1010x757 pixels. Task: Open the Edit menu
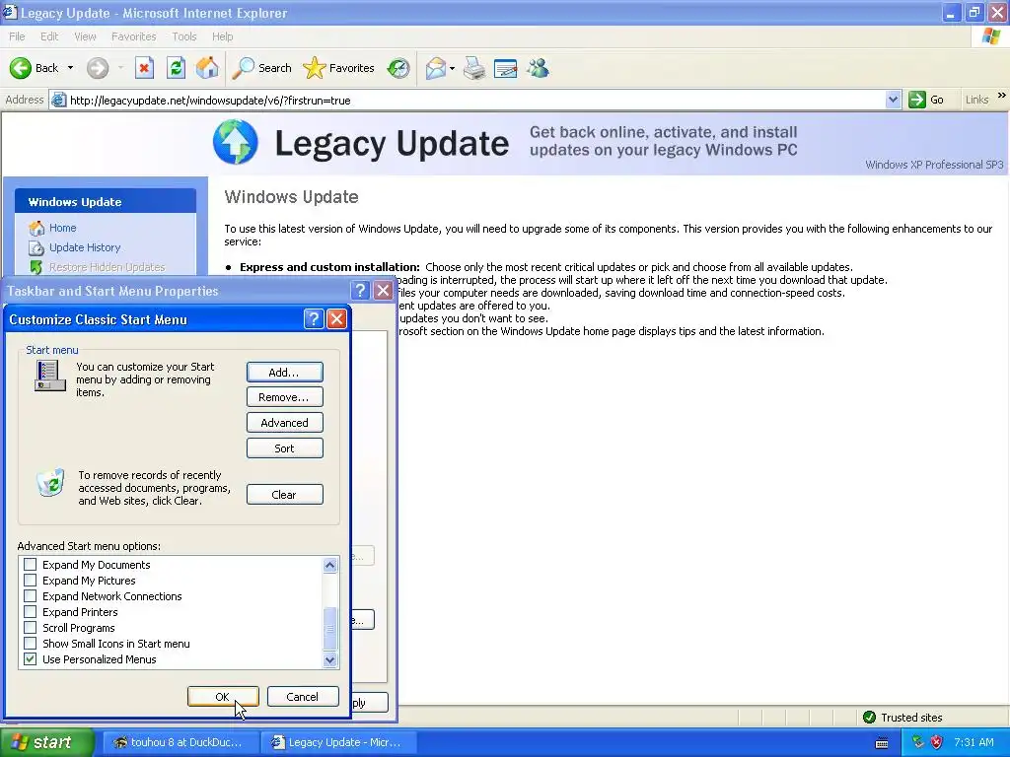[x=49, y=36]
